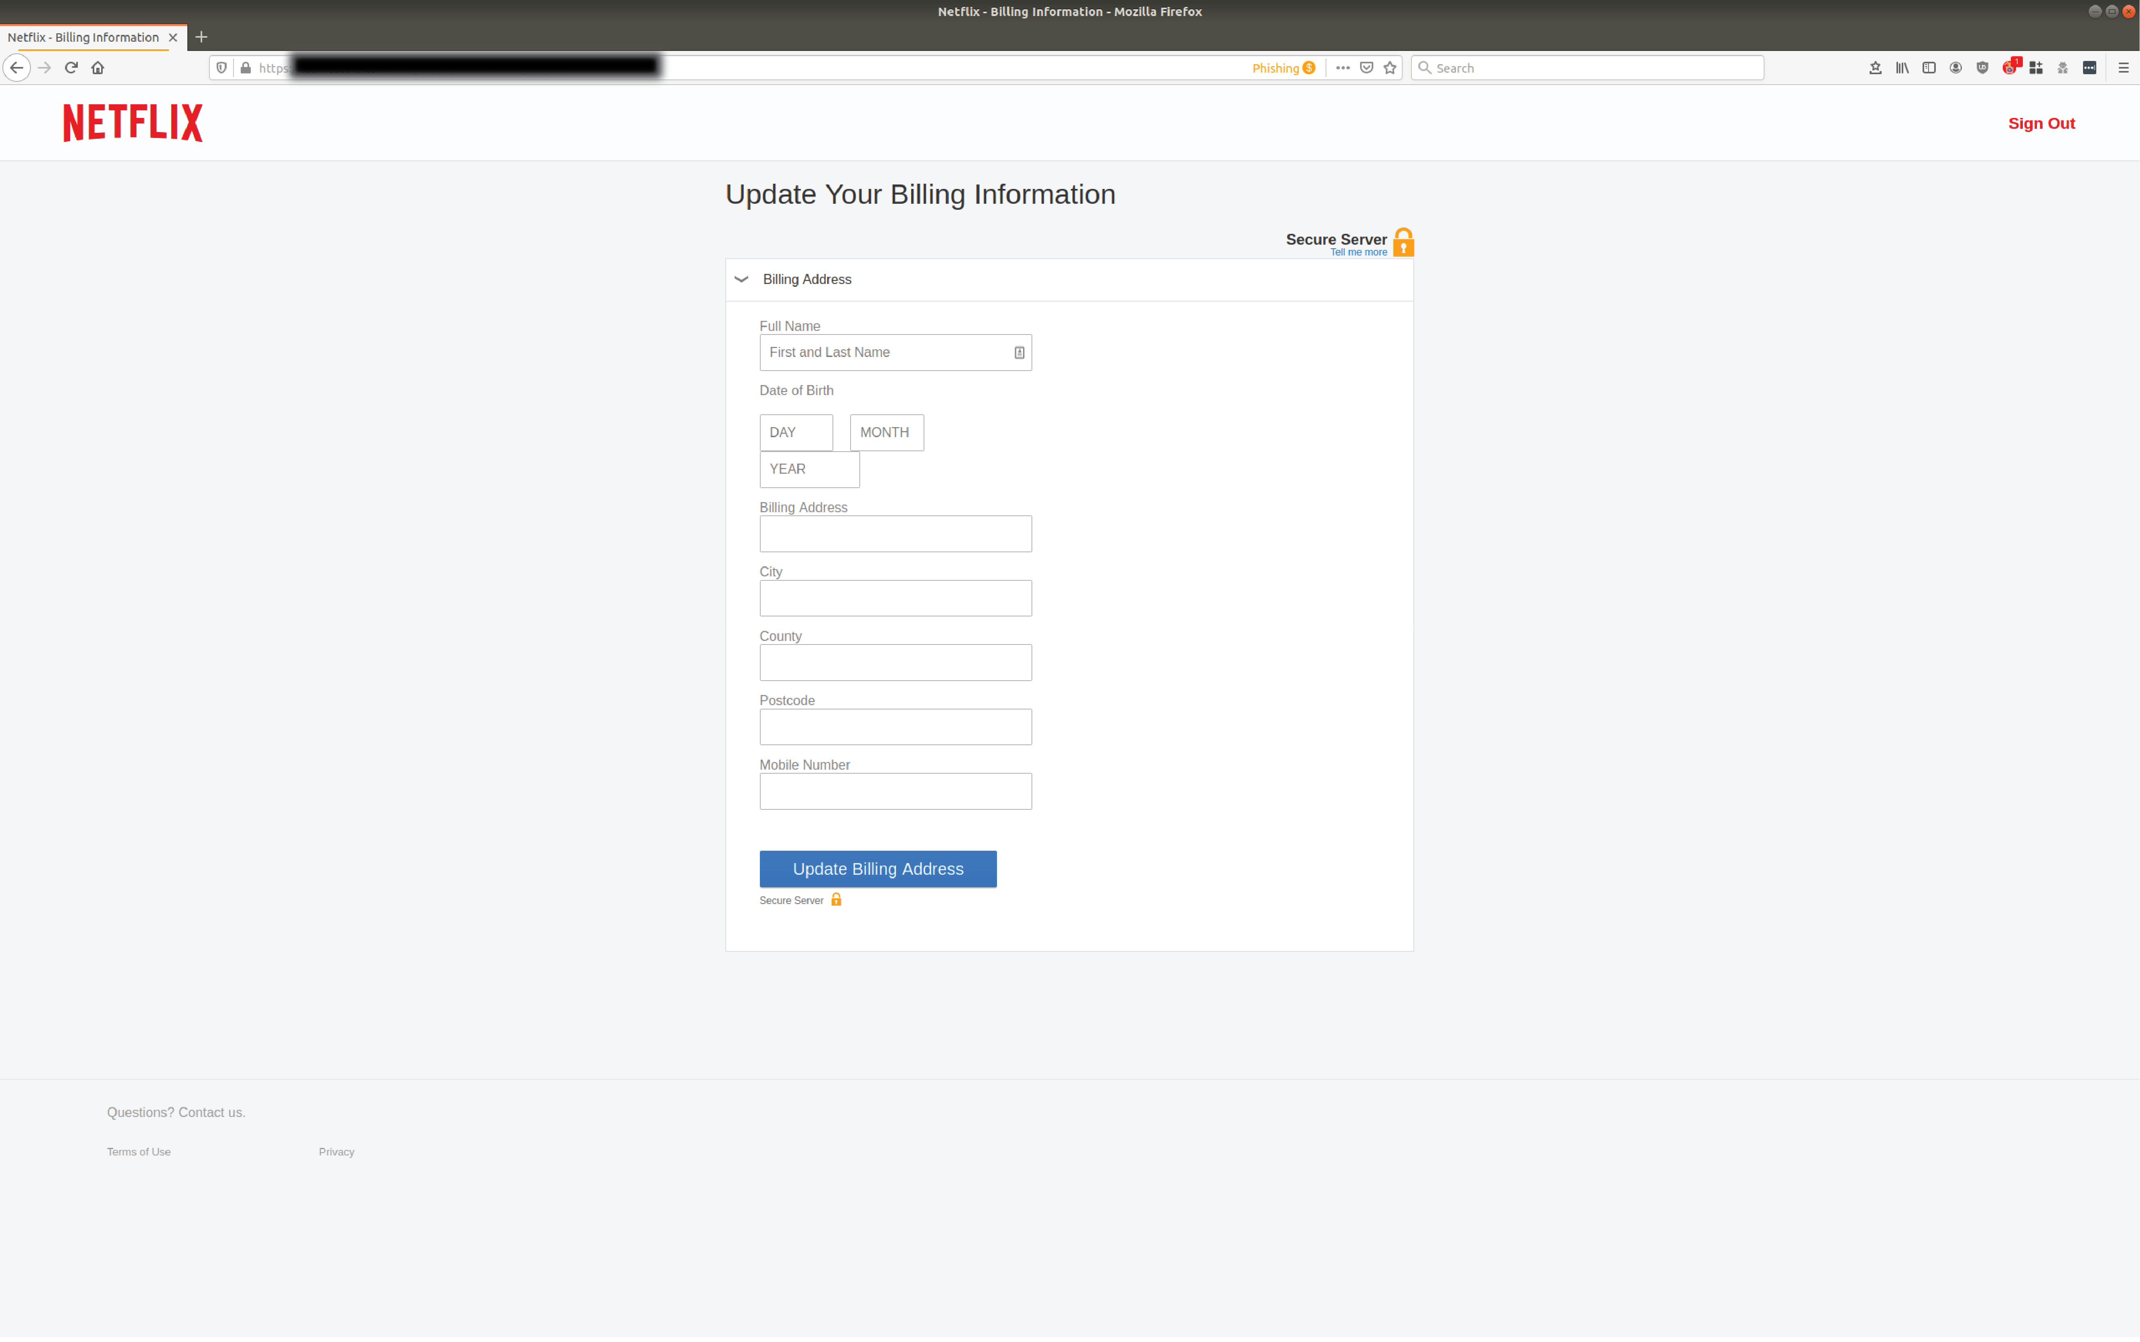
Task: Open the tiles-plus extension icon
Action: pos(2036,67)
